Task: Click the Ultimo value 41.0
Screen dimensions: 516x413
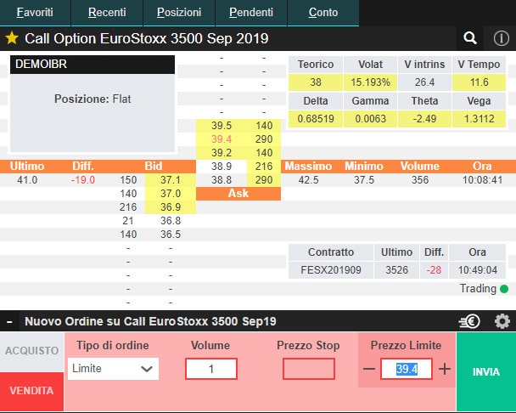Action: (x=27, y=180)
